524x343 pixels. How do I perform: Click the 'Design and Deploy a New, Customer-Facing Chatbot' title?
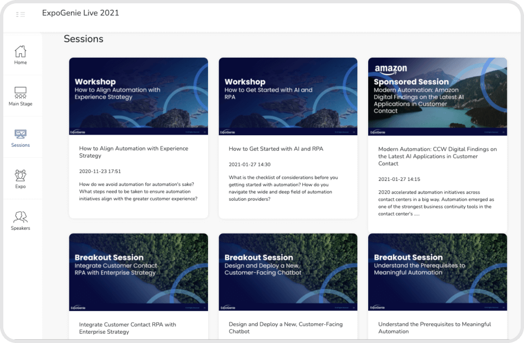(286, 328)
